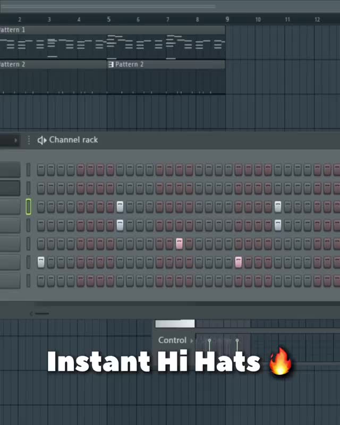Enable step 1 on the fifth channel row
Screen dimensions: 340x425
coord(41,243)
